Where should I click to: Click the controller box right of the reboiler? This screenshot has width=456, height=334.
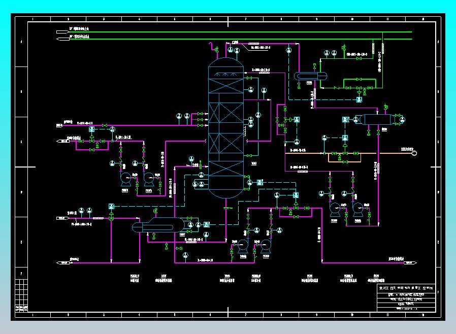pos(207,224)
